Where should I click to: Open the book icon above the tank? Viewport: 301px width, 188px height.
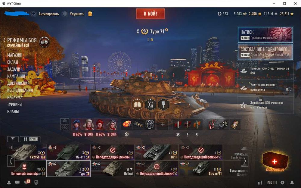pyautogui.click(x=137, y=105)
